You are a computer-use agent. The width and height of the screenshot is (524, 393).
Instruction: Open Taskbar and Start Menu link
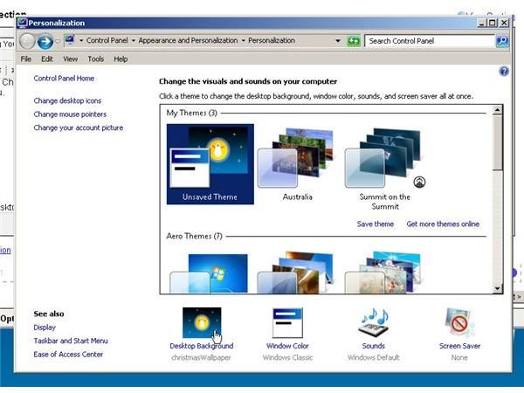click(x=71, y=341)
